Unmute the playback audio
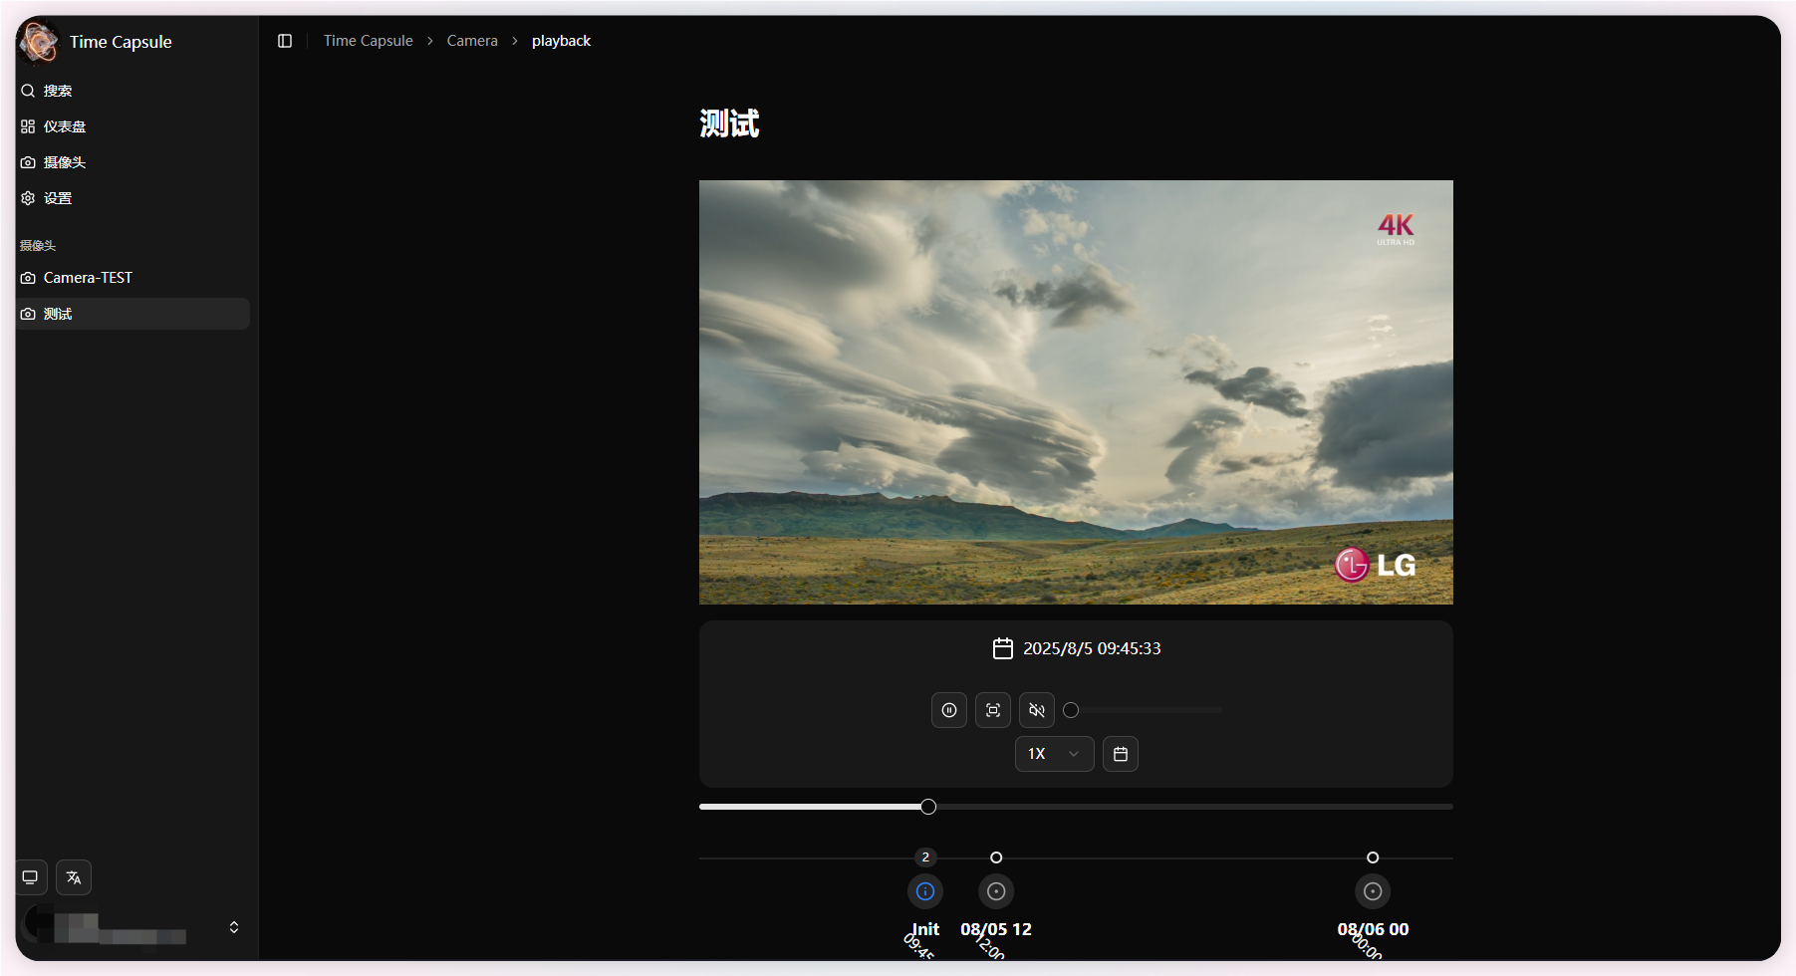 click(x=1036, y=709)
